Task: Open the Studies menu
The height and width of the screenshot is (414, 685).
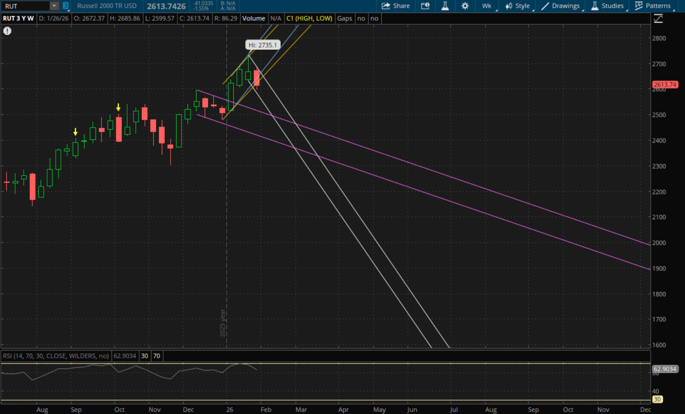Action: (608, 6)
